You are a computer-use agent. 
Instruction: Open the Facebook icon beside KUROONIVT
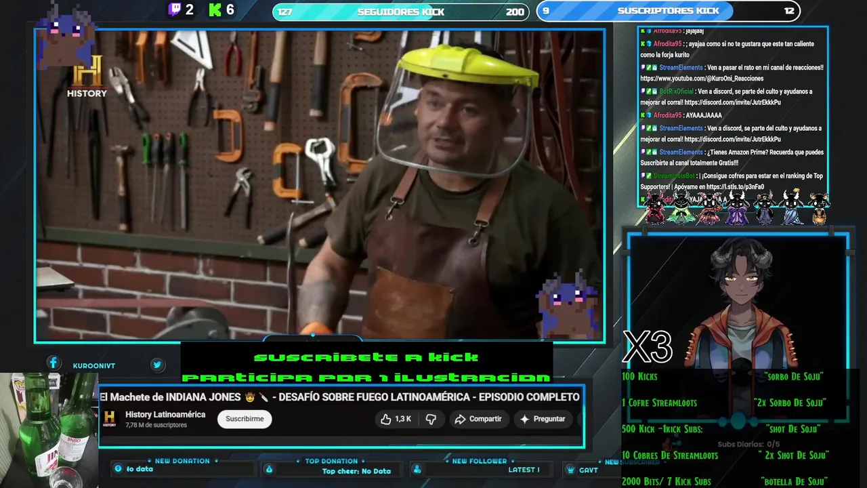point(54,363)
